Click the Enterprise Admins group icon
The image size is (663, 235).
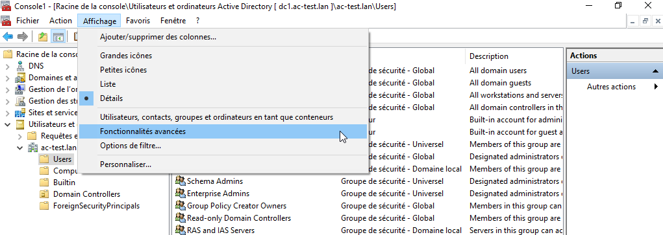point(181,193)
